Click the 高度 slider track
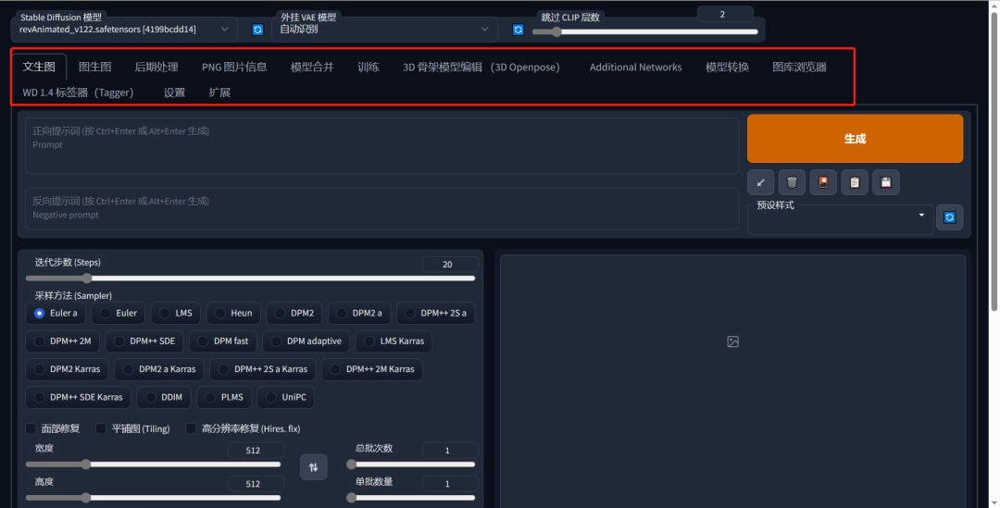The height and width of the screenshot is (508, 1000). [x=153, y=498]
